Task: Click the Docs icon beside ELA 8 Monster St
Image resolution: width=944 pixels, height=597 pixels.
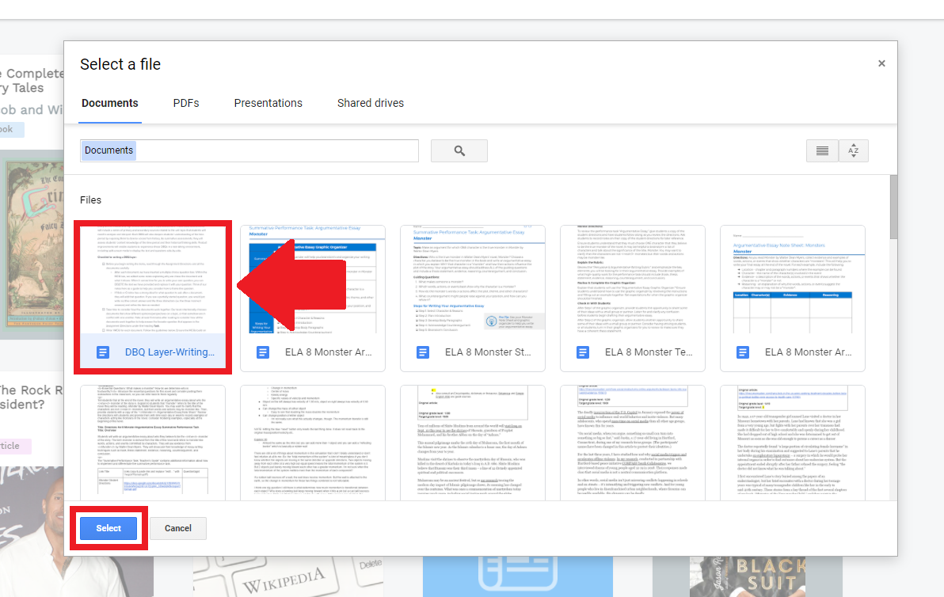Action: pos(423,352)
